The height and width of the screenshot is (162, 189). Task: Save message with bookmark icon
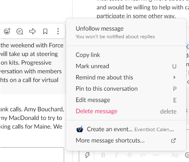coord(45,31)
